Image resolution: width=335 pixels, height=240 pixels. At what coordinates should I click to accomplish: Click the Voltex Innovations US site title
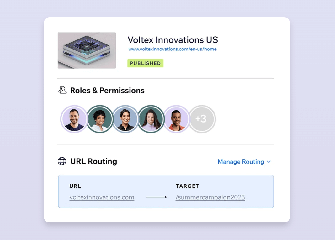pyautogui.click(x=173, y=40)
